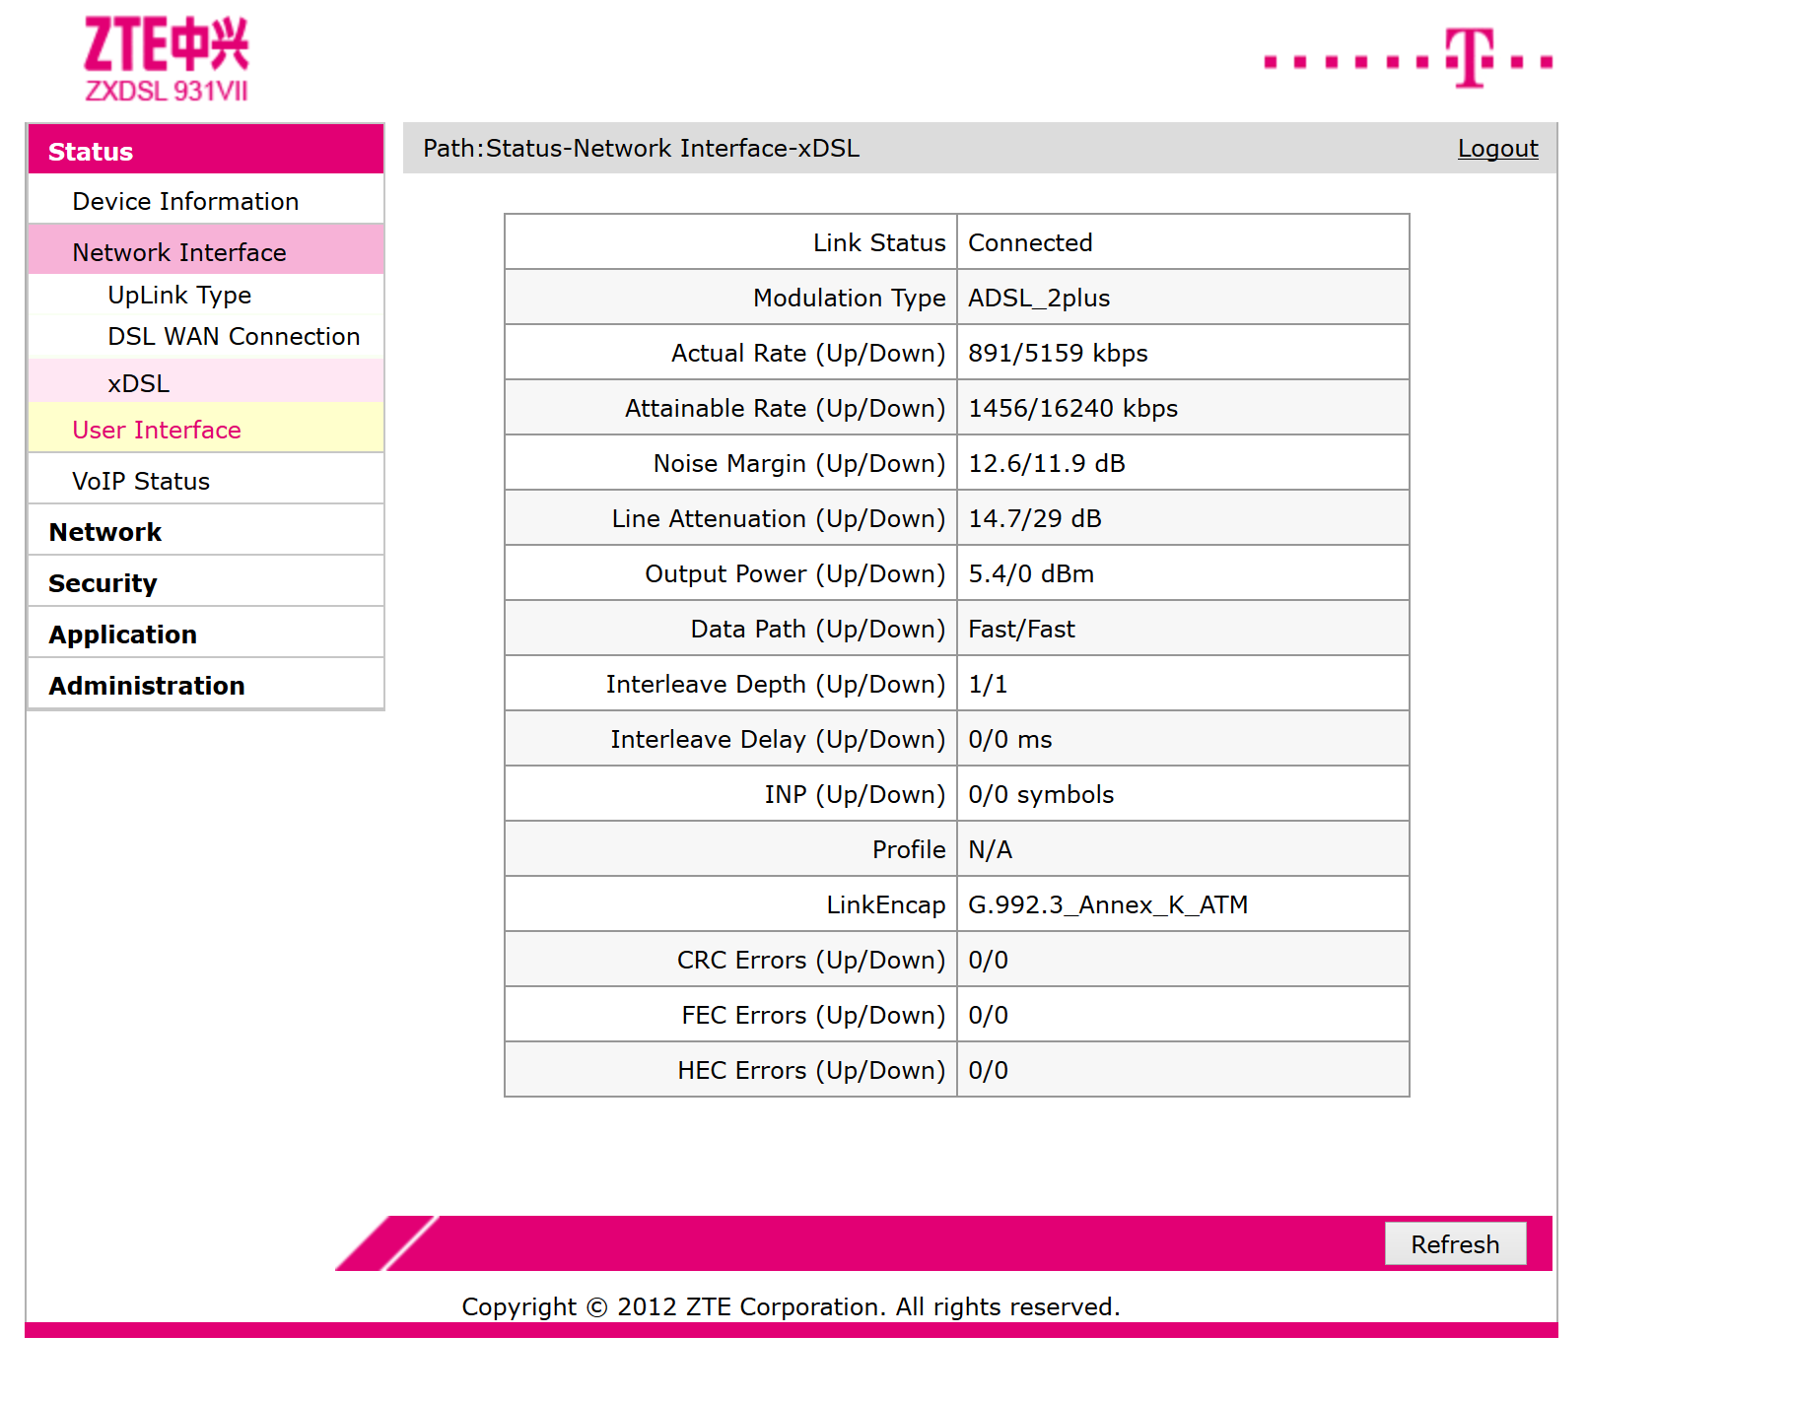Click the Actual Rate value 891/5159 kbps

tap(1057, 354)
